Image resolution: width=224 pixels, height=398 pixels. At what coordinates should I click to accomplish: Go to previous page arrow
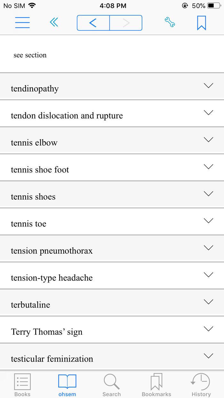[x=93, y=23]
